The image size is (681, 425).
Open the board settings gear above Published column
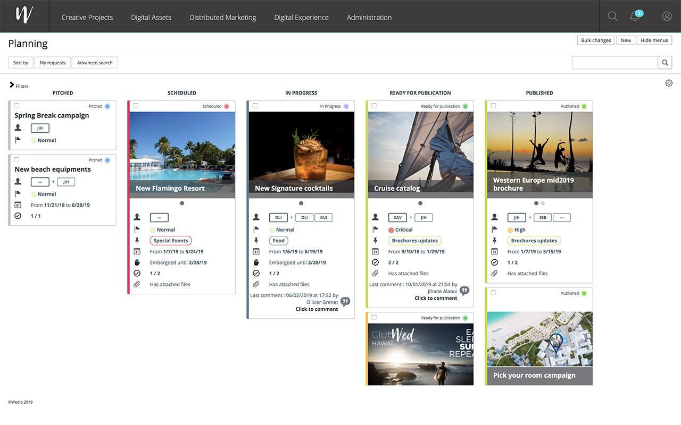coord(668,82)
